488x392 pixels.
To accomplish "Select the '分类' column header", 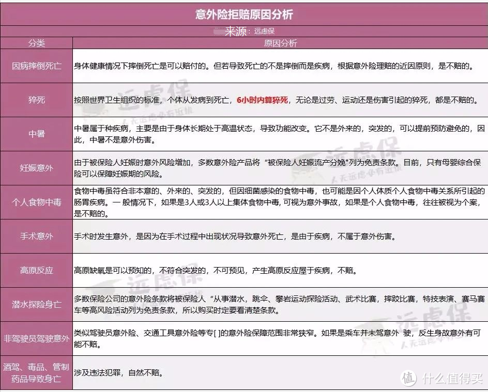I will click(x=36, y=43).
